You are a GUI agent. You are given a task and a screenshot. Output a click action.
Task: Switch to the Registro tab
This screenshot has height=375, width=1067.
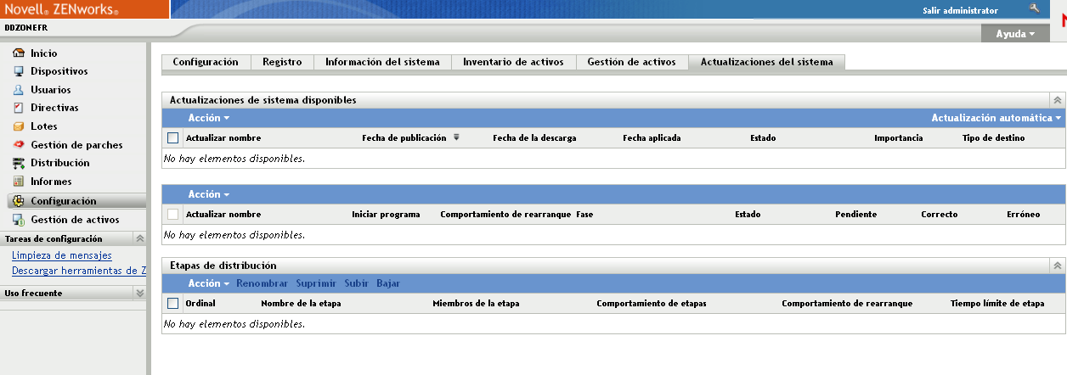[282, 62]
